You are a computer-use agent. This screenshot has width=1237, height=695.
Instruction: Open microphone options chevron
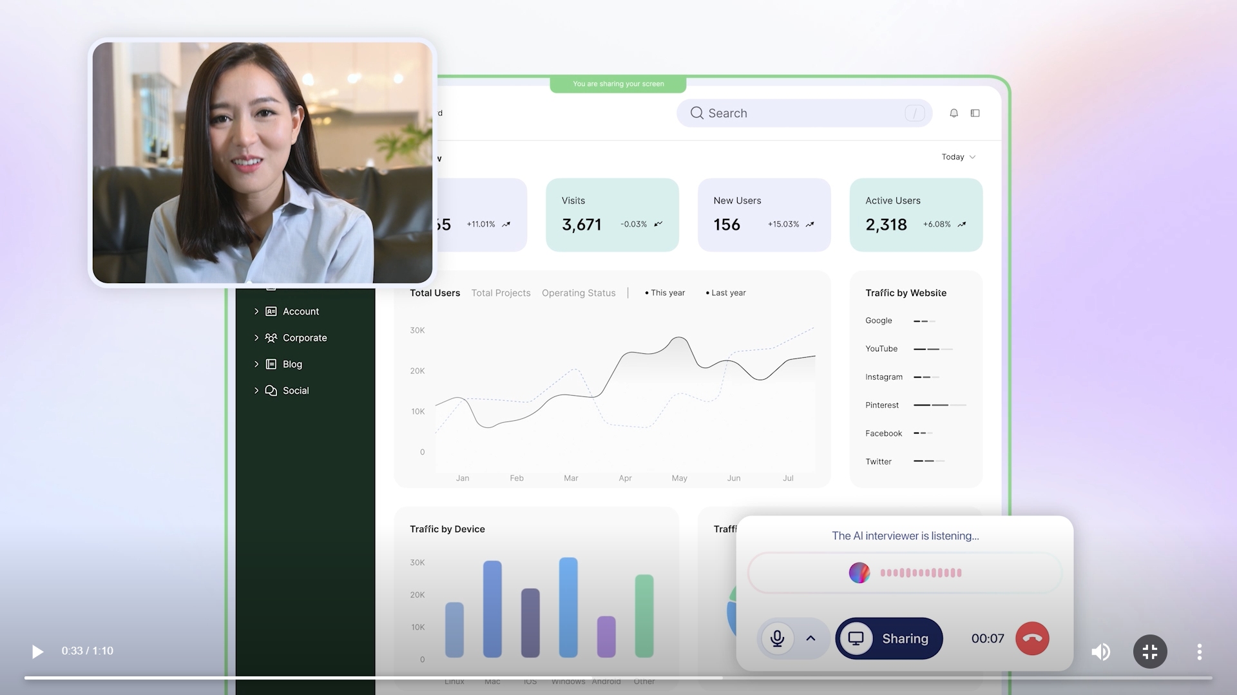[x=810, y=638]
